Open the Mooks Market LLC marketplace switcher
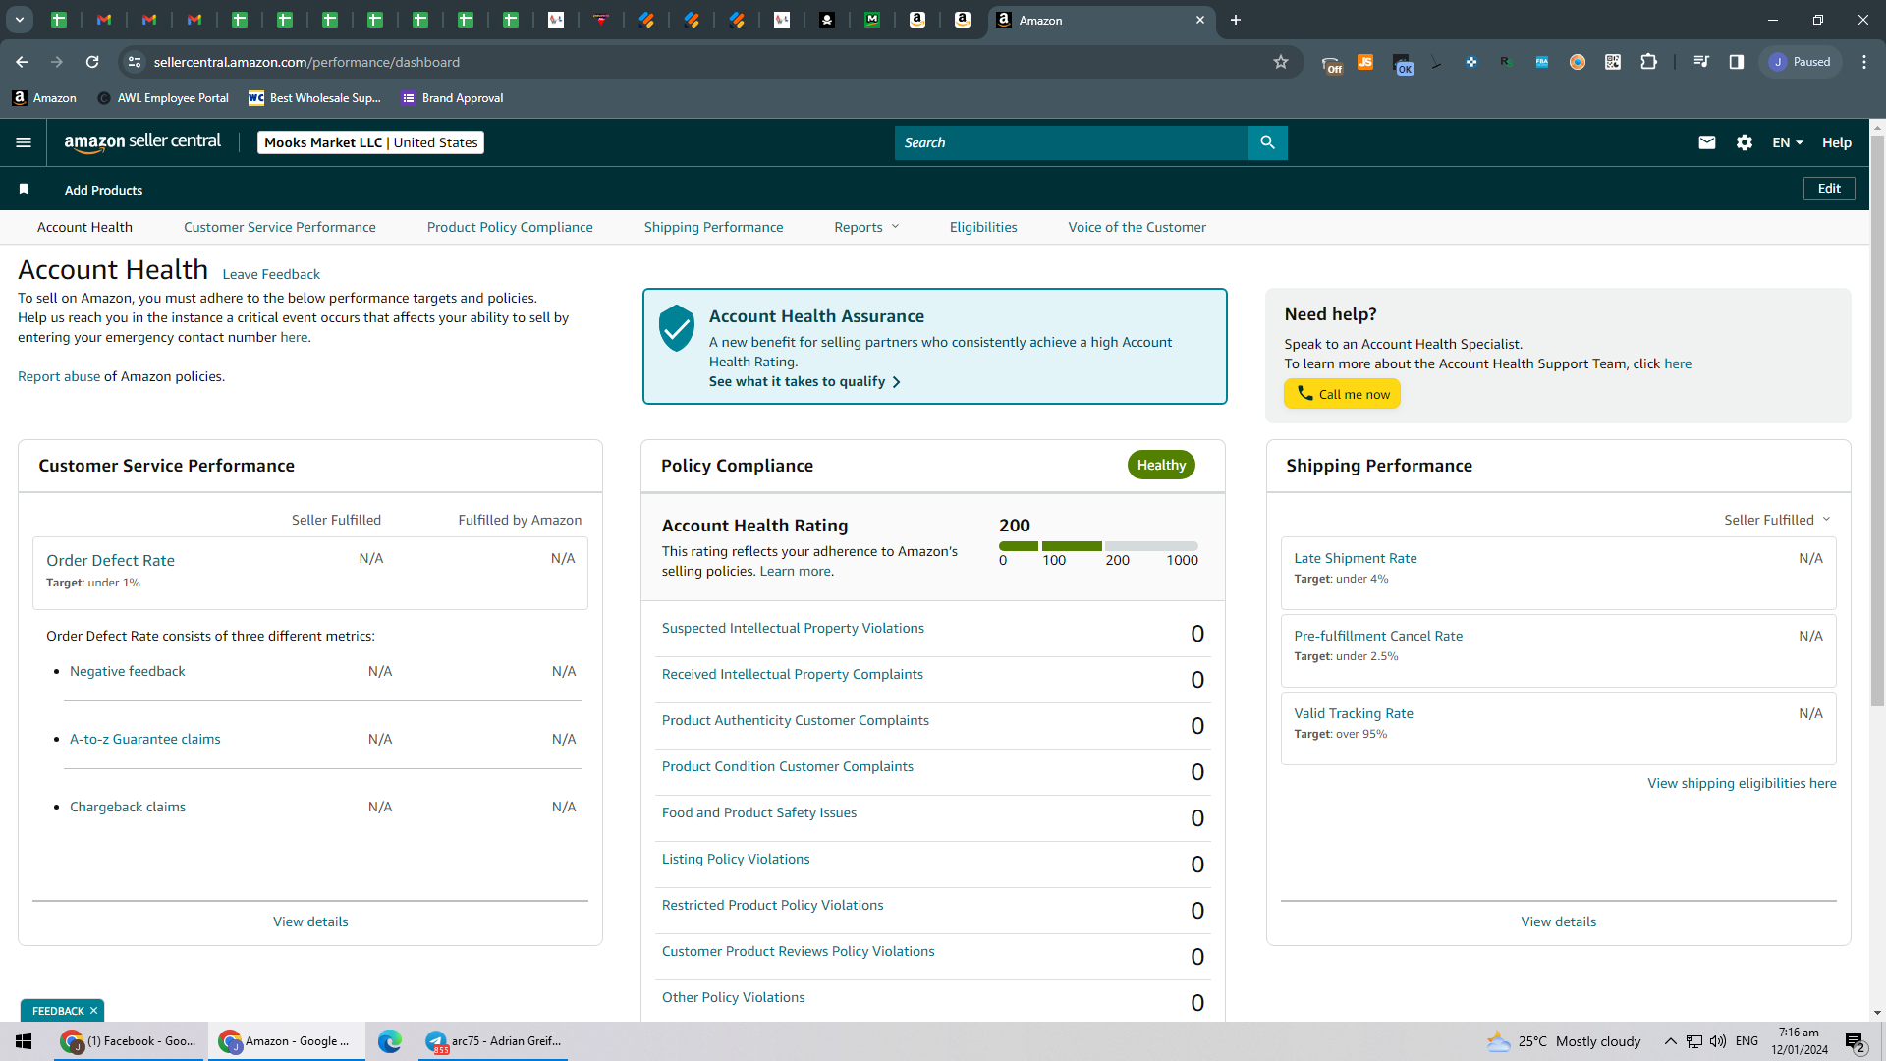This screenshot has height=1061, width=1886. 371,142
